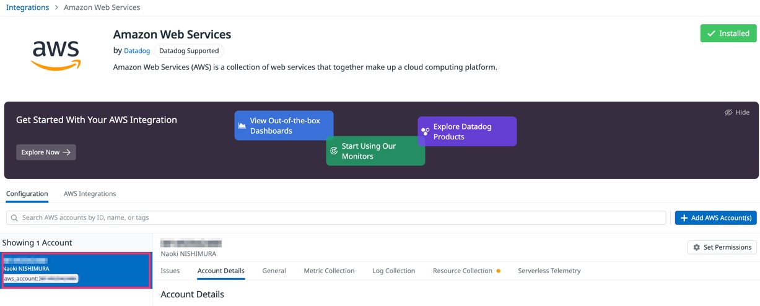Select the Naoki NISHIMURA account entry
This screenshot has height=306, width=760.
point(76,270)
